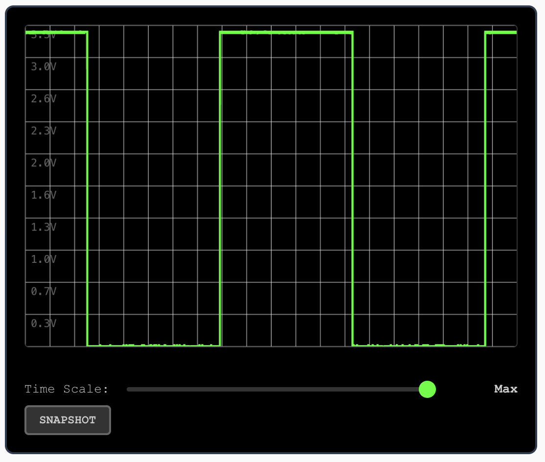
Task: Click the 0.3V axis label
Action: [x=44, y=323]
